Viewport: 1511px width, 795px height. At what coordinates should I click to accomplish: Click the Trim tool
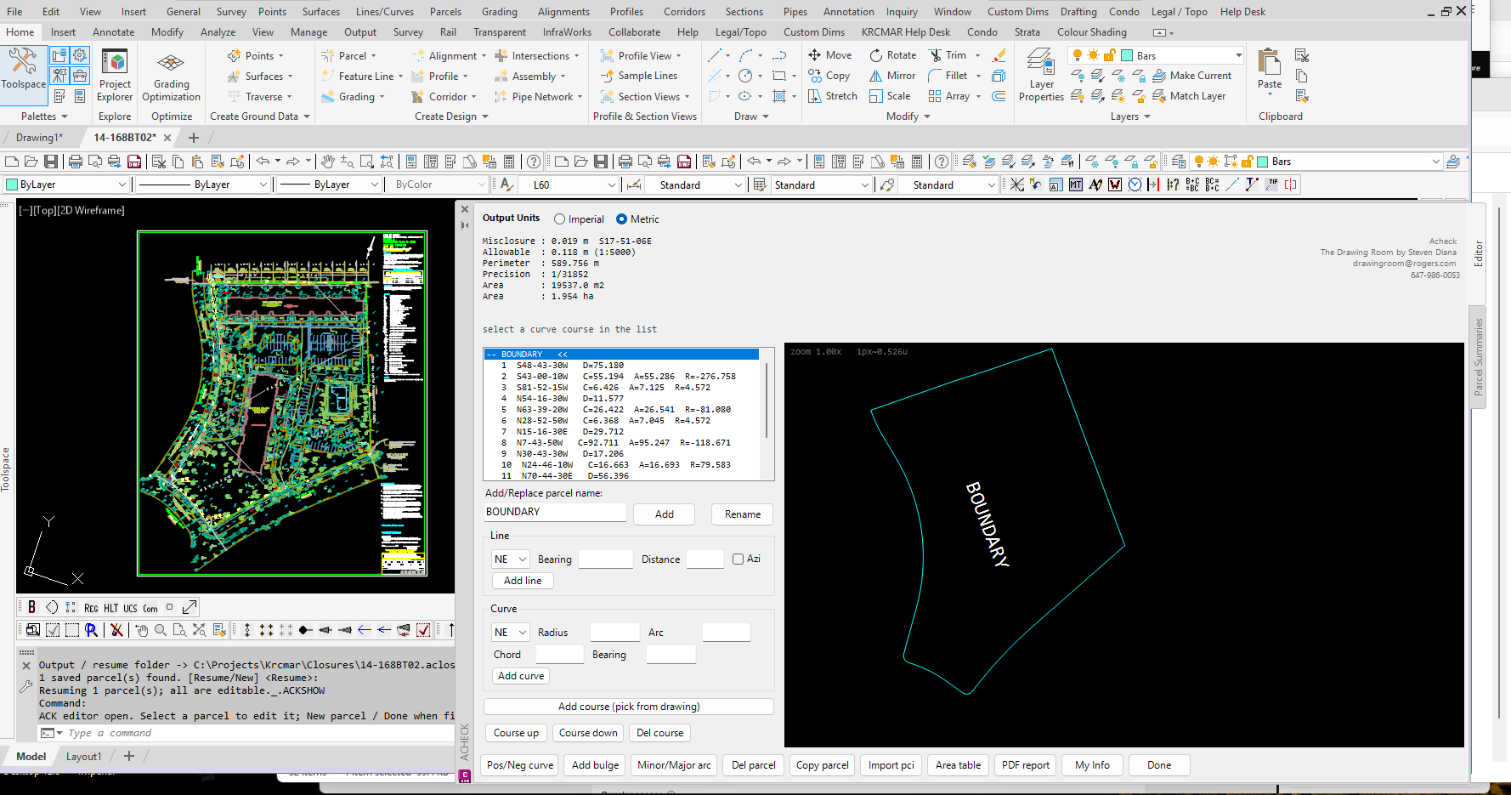948,55
